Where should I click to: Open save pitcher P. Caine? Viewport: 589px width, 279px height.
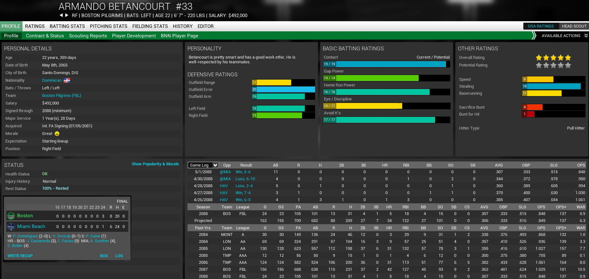point(93,236)
